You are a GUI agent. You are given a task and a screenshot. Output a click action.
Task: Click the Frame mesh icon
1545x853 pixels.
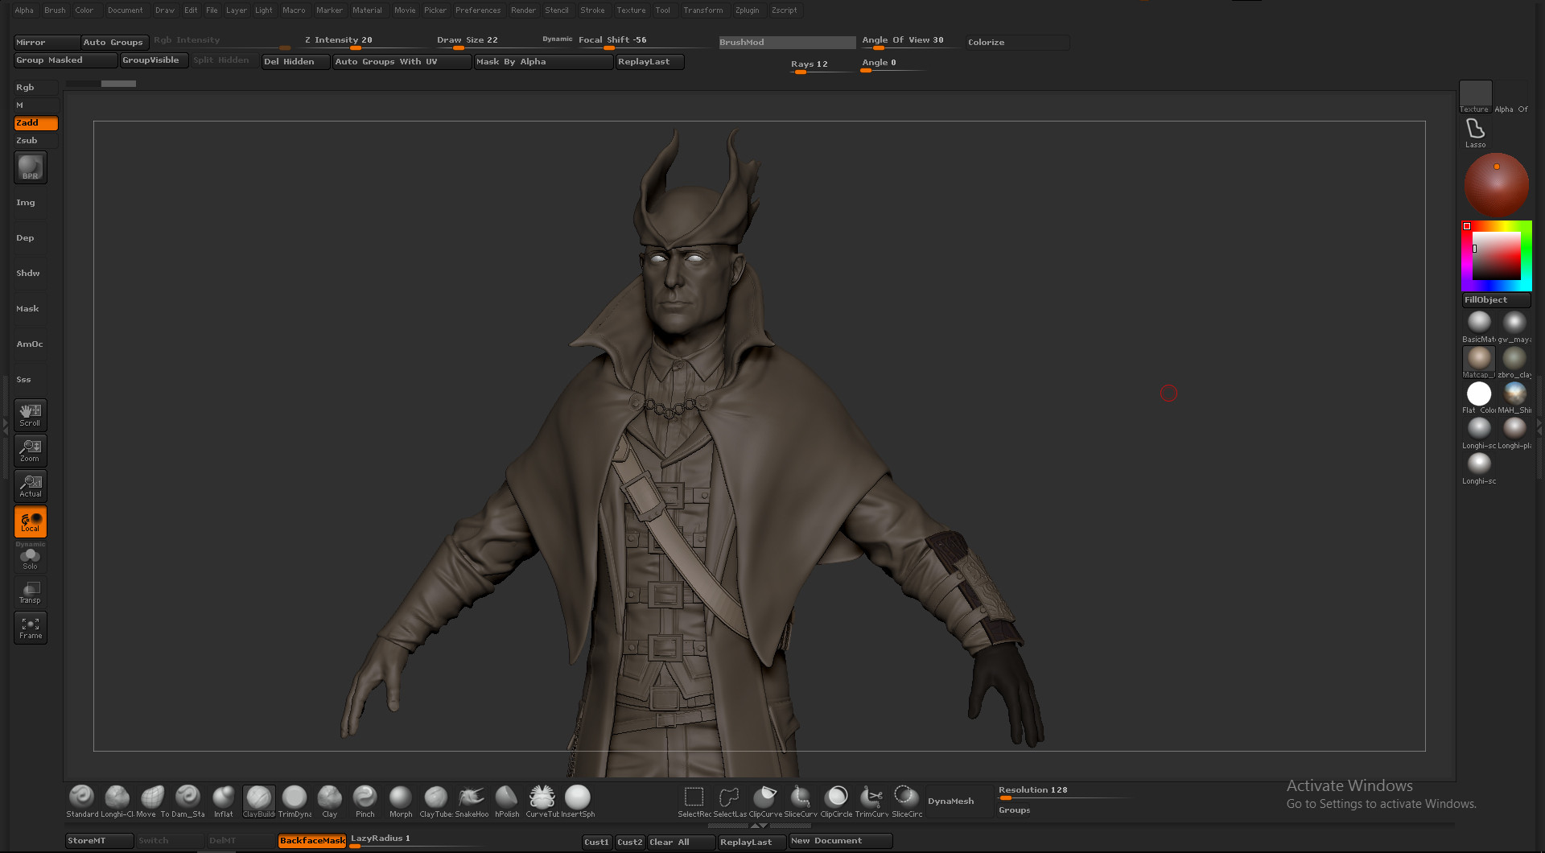pos(31,628)
